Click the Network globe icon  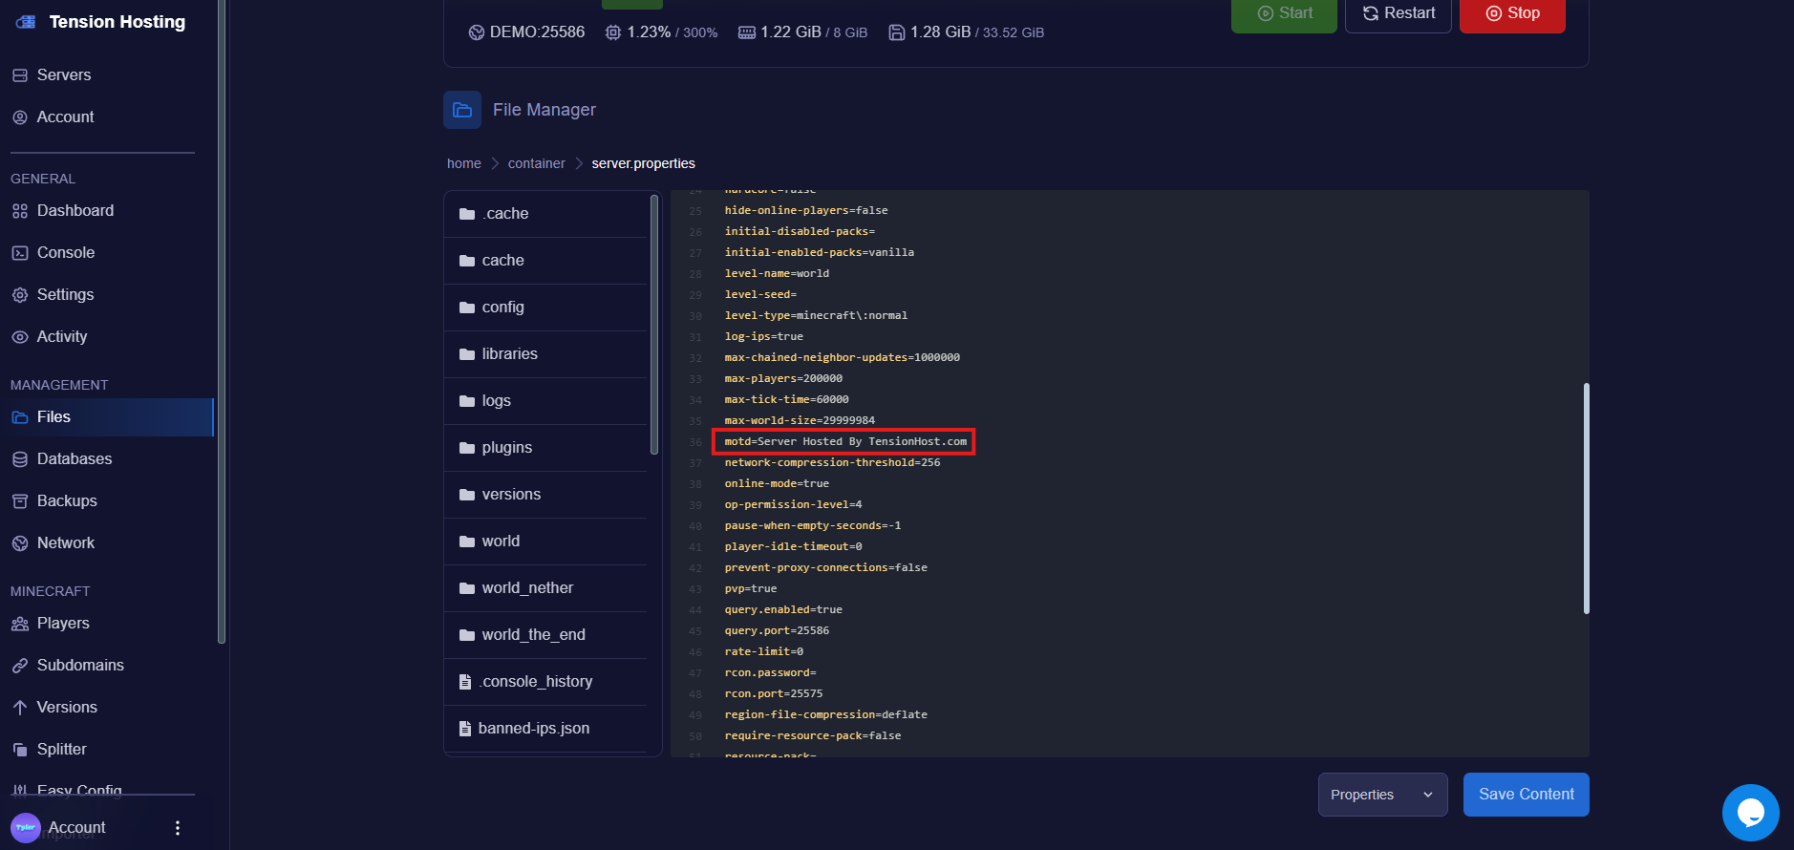(x=20, y=543)
